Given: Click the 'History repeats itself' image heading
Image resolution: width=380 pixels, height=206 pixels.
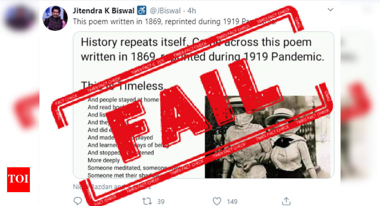Looking at the screenshot, I should [202, 50].
